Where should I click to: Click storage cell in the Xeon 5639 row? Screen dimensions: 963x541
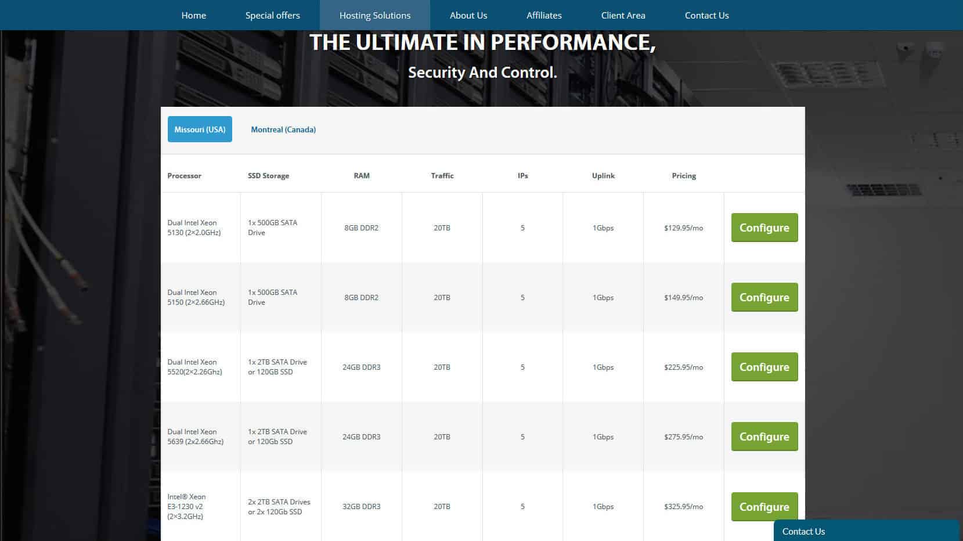pyautogui.click(x=277, y=437)
